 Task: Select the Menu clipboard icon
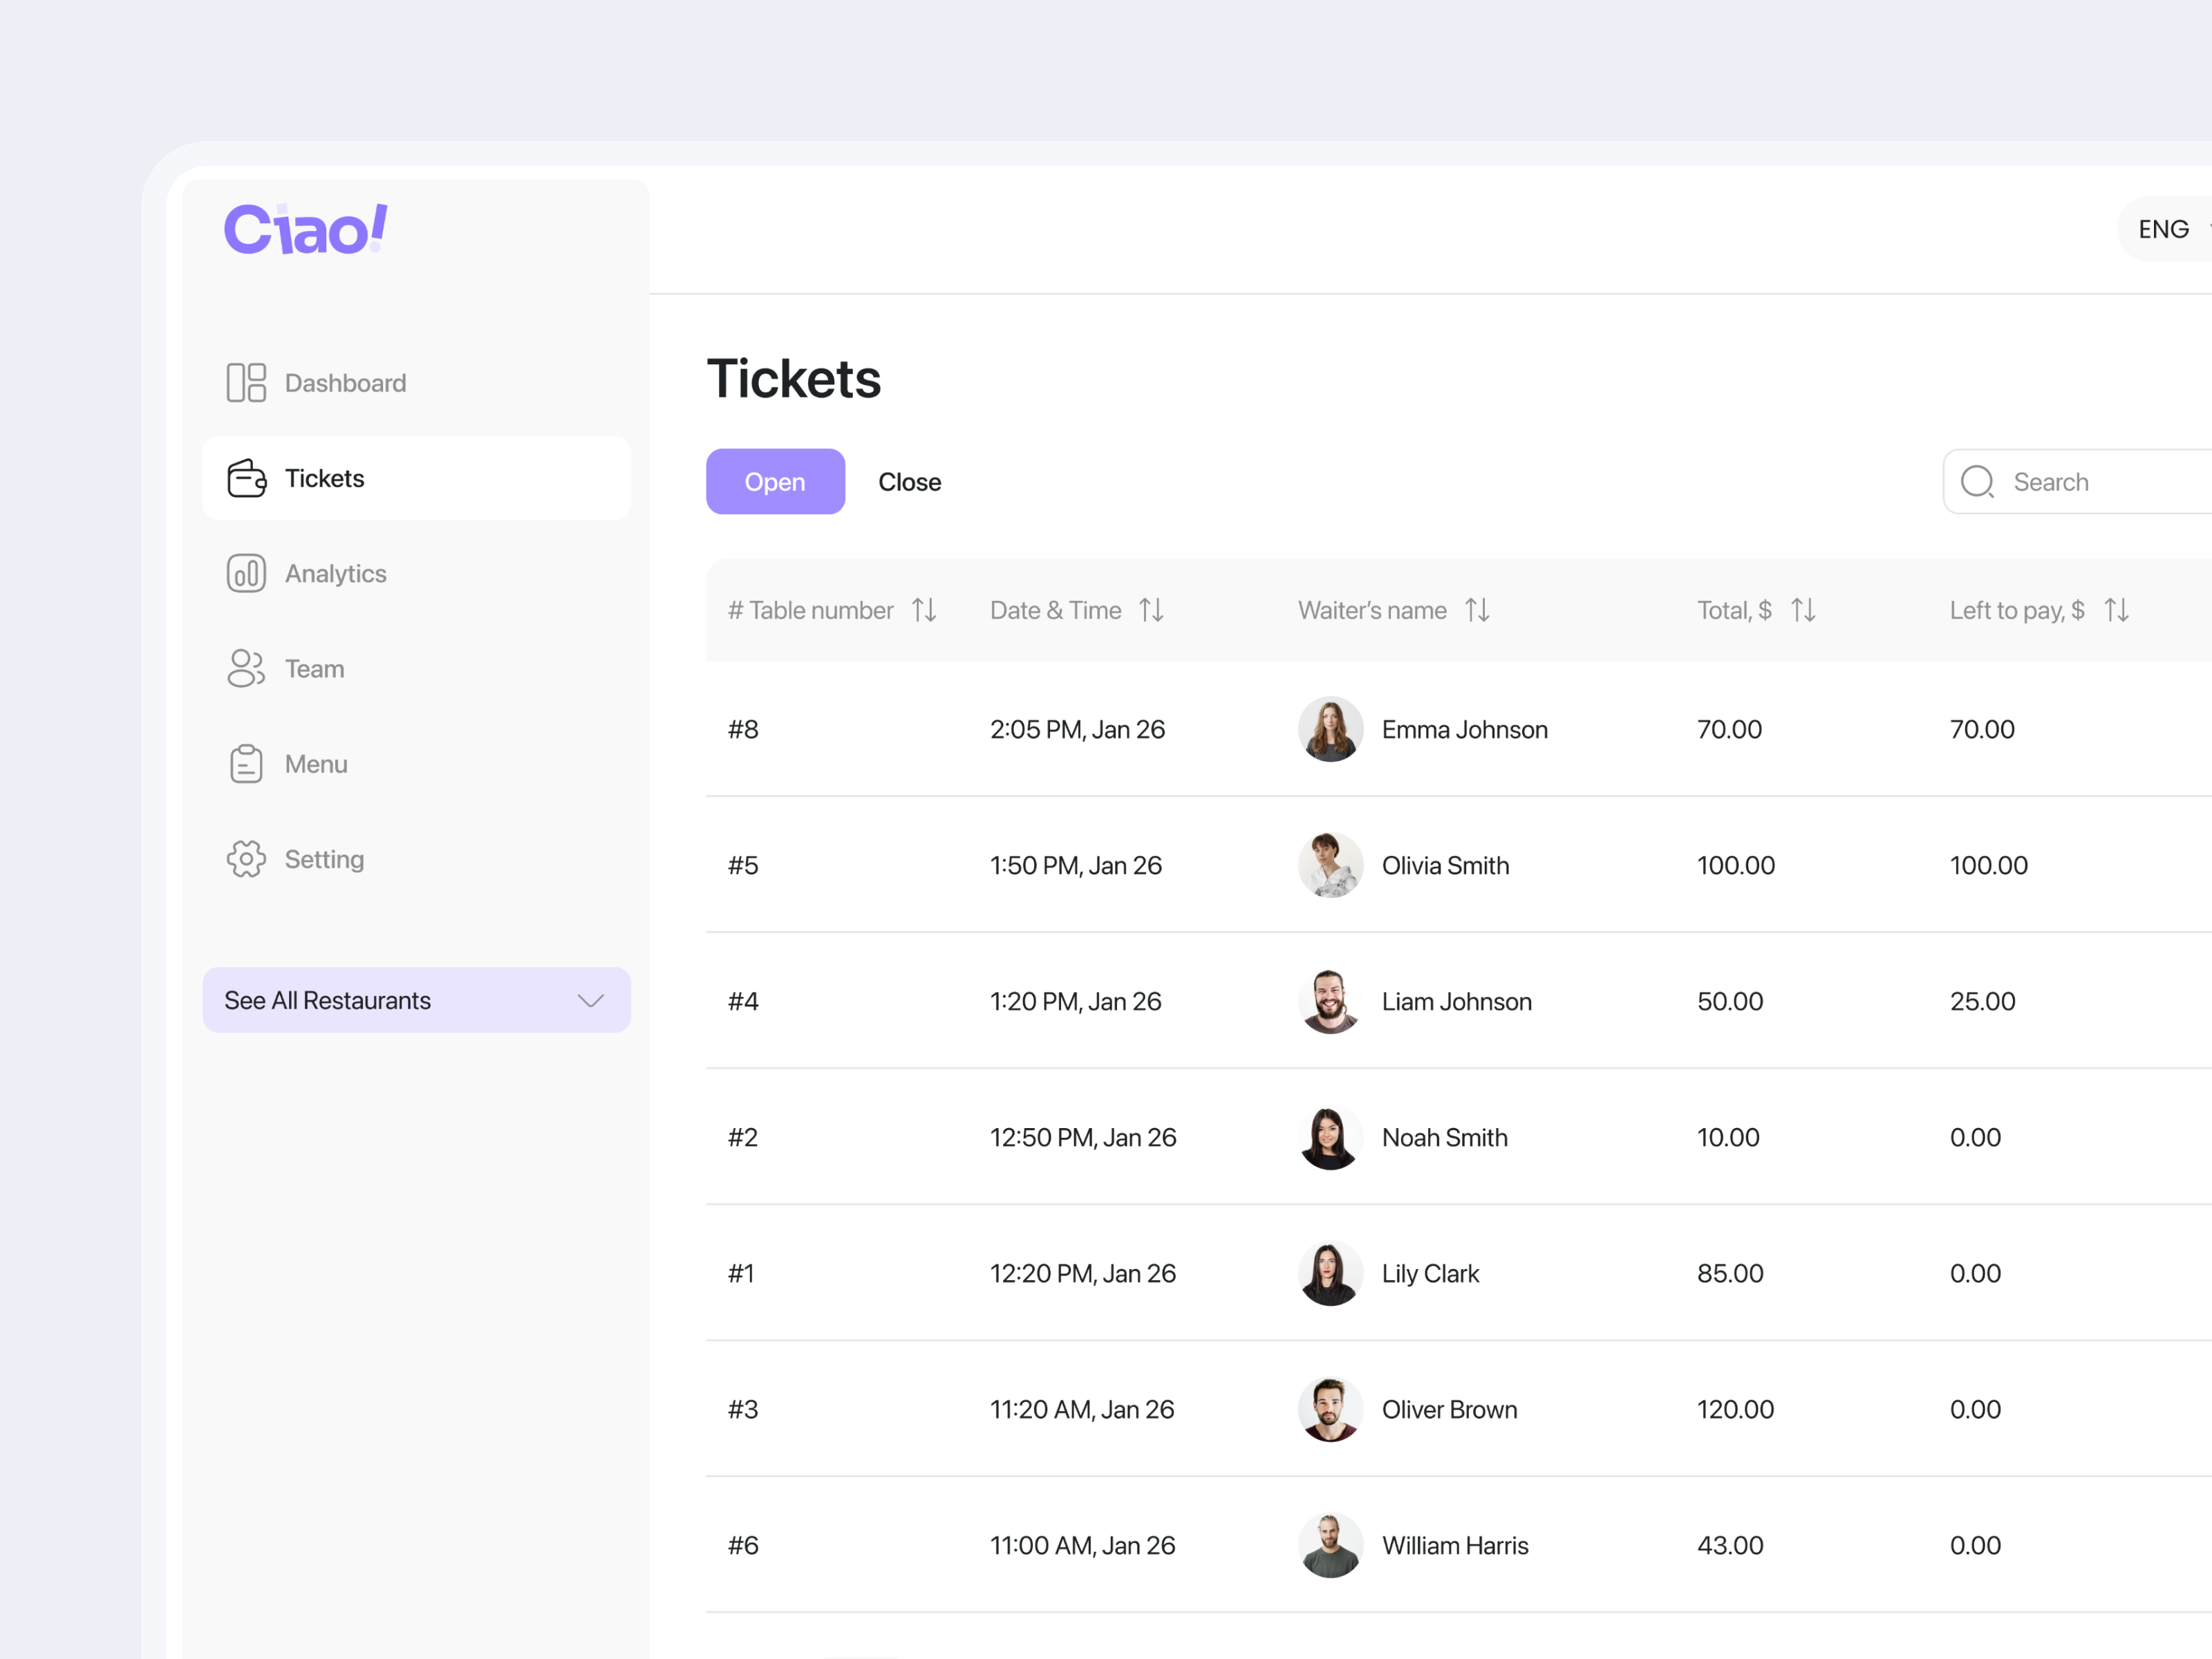[x=246, y=763]
